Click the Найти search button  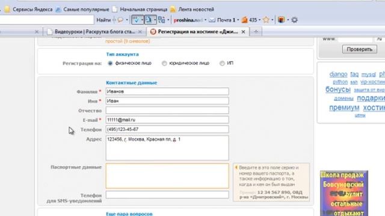103,20
